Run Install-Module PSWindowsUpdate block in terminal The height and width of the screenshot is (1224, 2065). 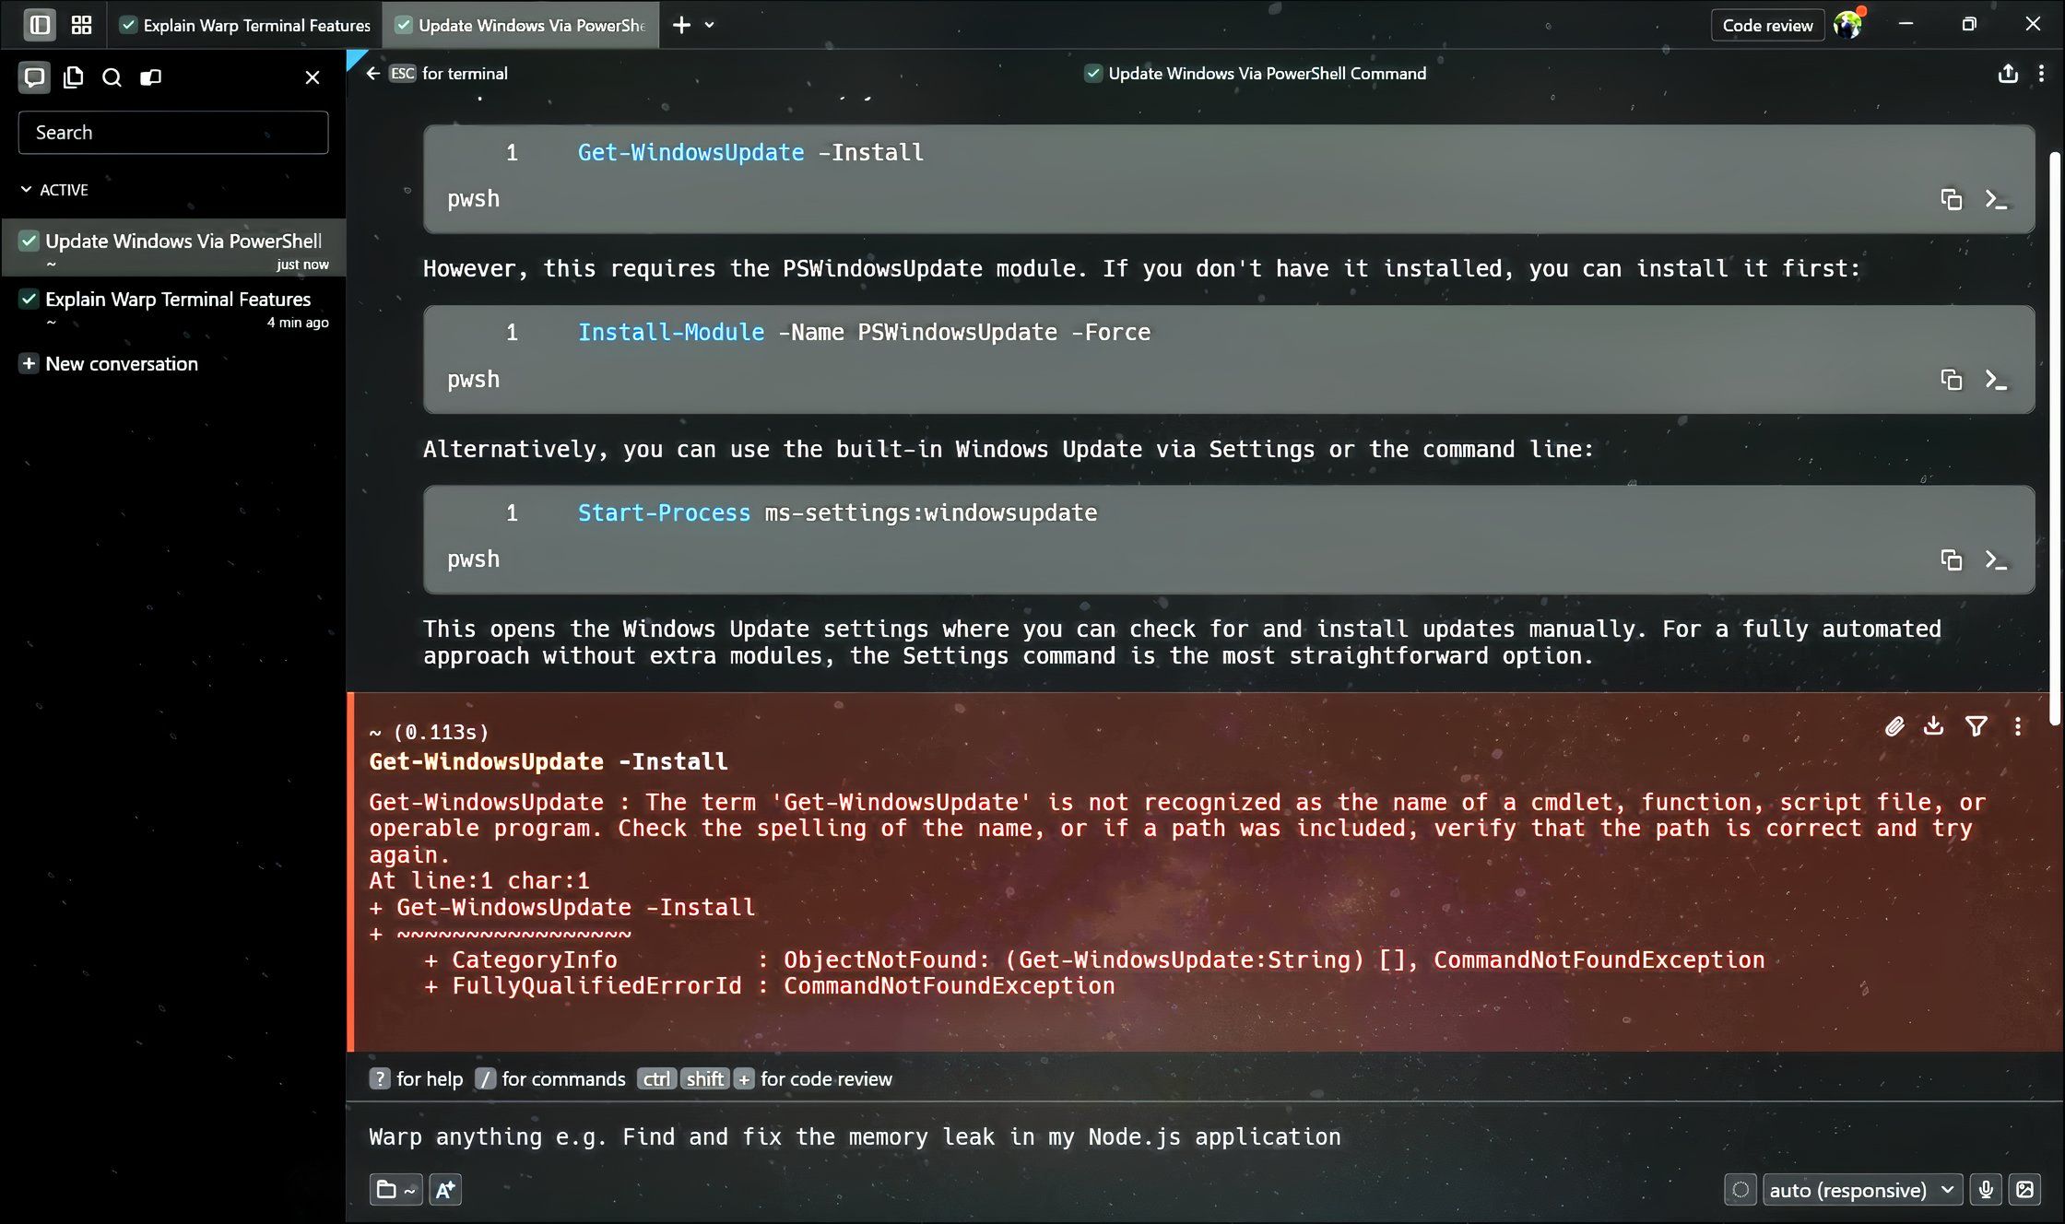(1996, 380)
